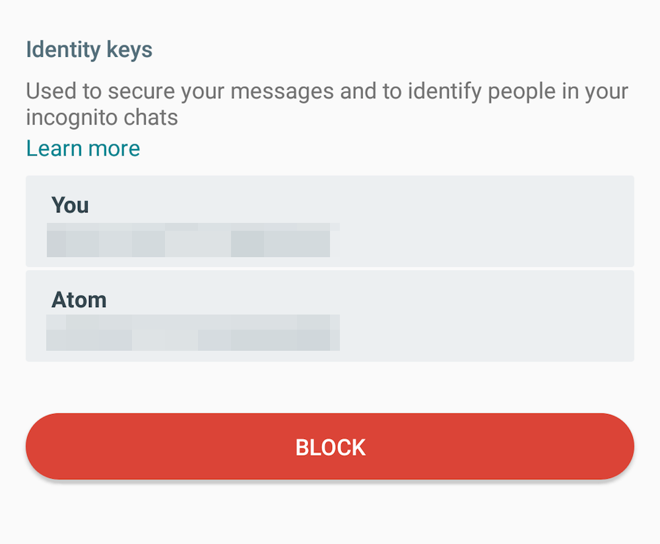The height and width of the screenshot is (544, 660).
Task: Click the white BLOCK text label
Action: (330, 448)
